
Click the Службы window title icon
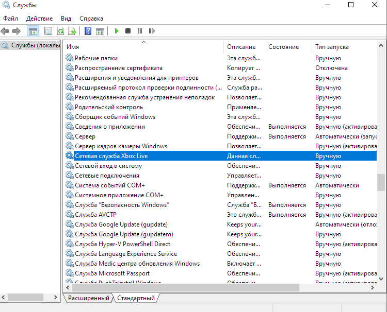pos(6,5)
